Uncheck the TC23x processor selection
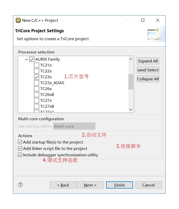Screen dimensions: 179x209 [37, 77]
